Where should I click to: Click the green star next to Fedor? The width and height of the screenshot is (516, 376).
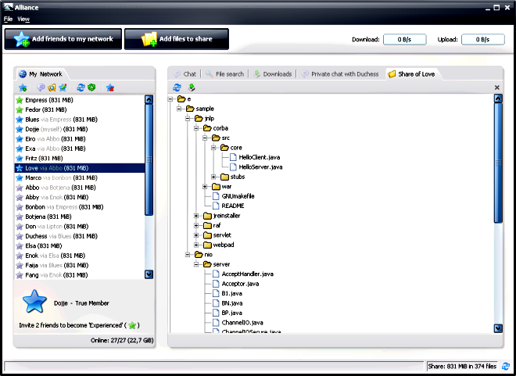tap(20, 109)
